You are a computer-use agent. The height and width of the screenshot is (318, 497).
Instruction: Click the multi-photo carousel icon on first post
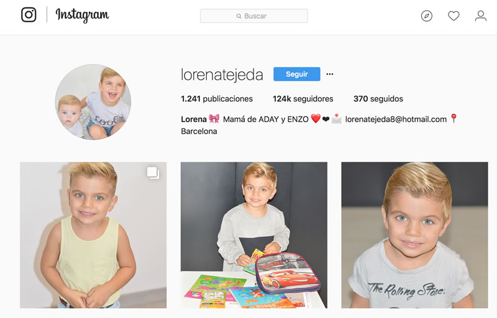point(153,173)
